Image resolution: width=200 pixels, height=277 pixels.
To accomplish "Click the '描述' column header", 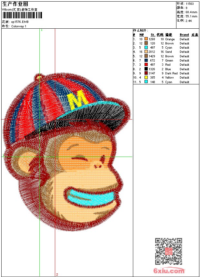I will tap(168, 35).
